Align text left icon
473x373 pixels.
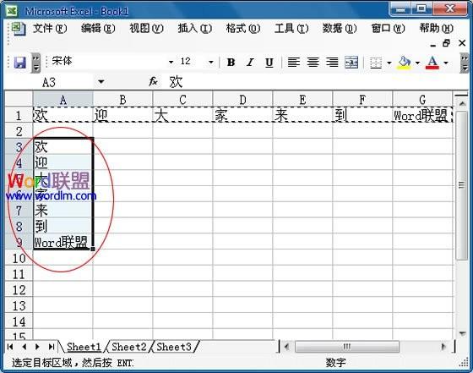294,63
